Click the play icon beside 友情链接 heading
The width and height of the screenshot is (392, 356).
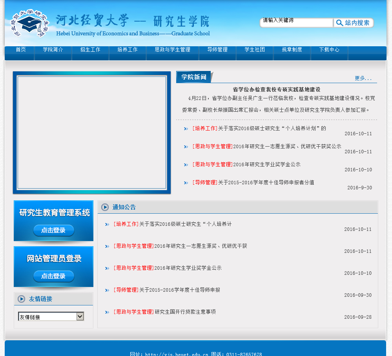(21, 299)
